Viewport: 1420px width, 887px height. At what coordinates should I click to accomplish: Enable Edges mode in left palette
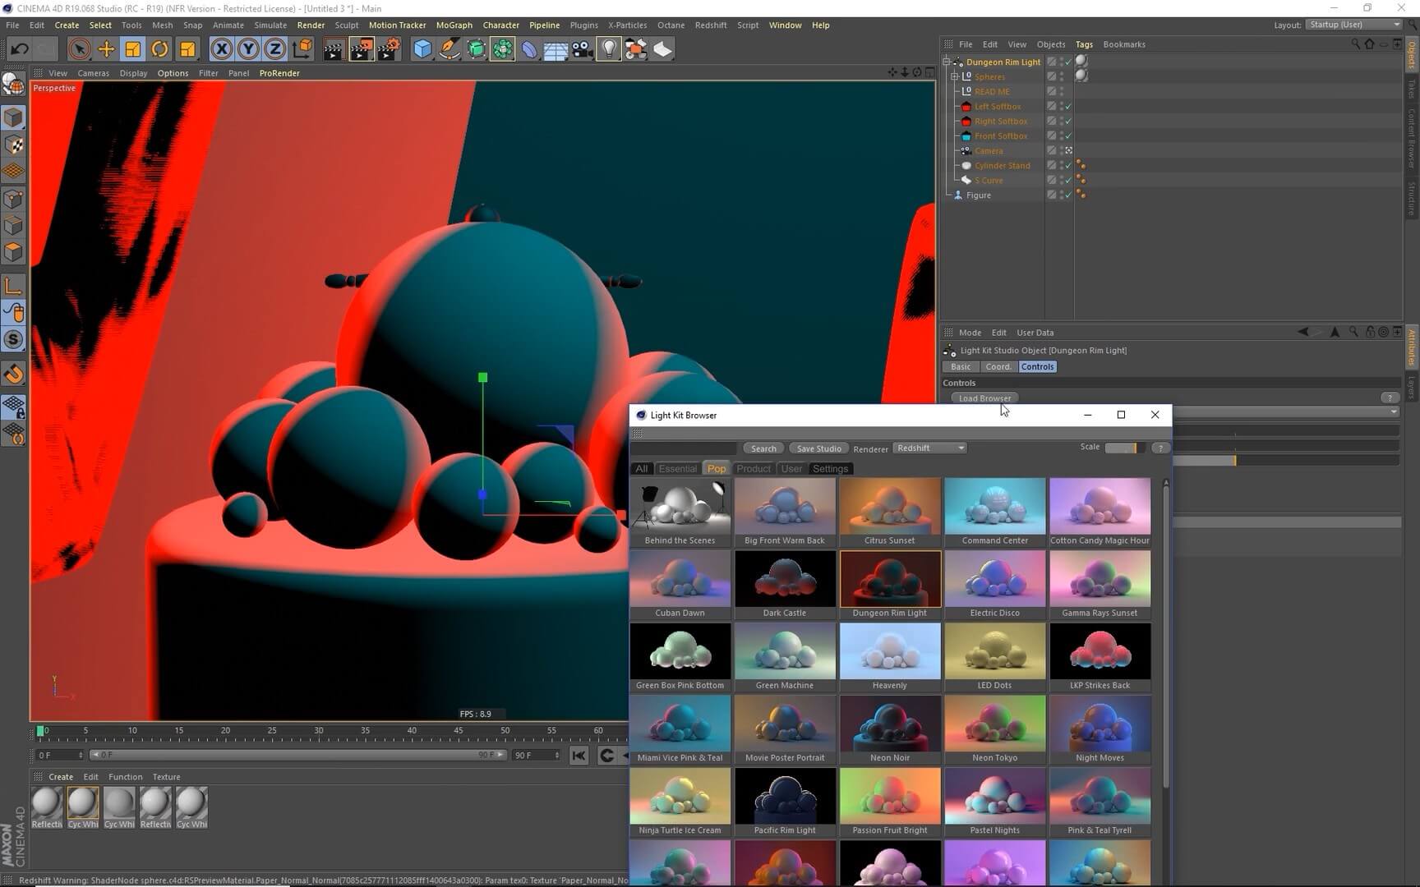pos(13,226)
